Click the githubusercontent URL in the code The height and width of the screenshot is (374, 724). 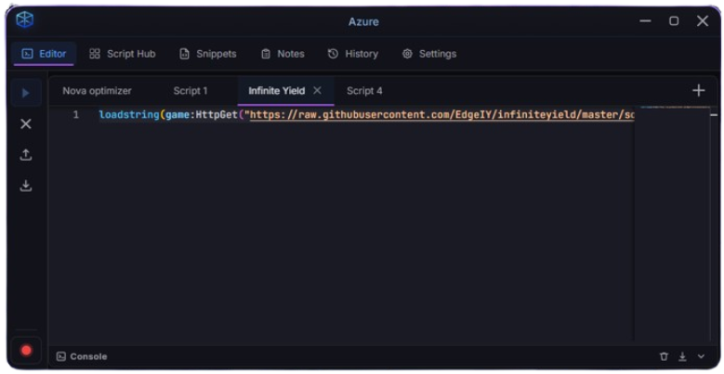coord(441,115)
